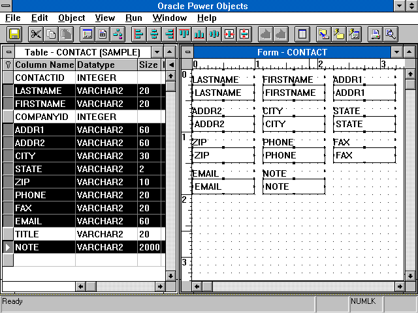This screenshot has height=313, width=418.
Task: Click the align right edges icon
Action: pyautogui.click(x=169, y=34)
